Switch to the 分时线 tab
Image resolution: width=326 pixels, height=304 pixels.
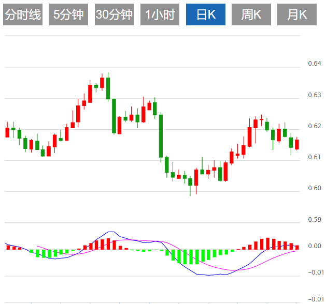click(23, 15)
